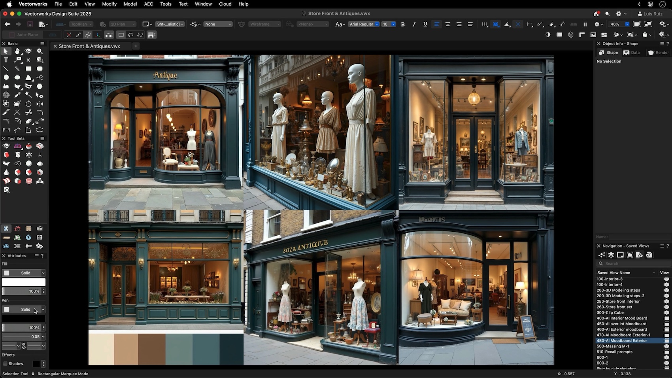Screen dimensions: 672x378
Task: Toggle underline text formatting
Action: (x=425, y=24)
